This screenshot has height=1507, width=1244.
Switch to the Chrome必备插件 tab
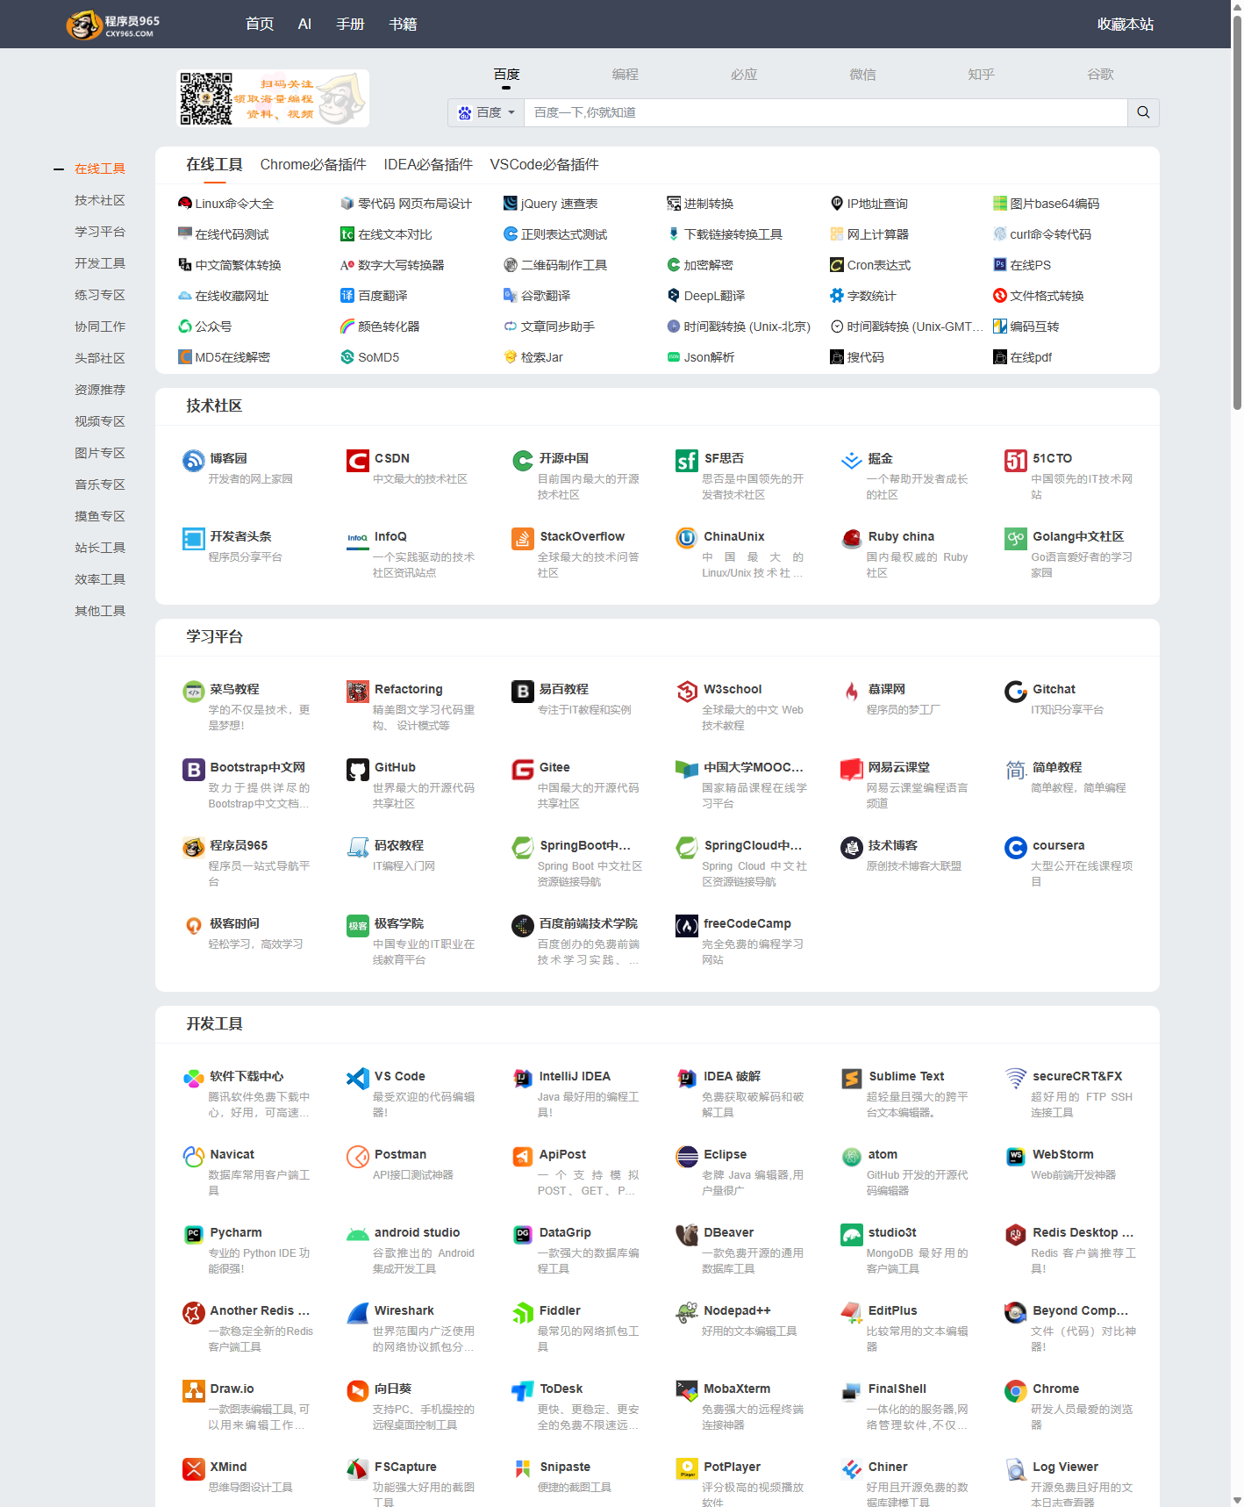[313, 165]
